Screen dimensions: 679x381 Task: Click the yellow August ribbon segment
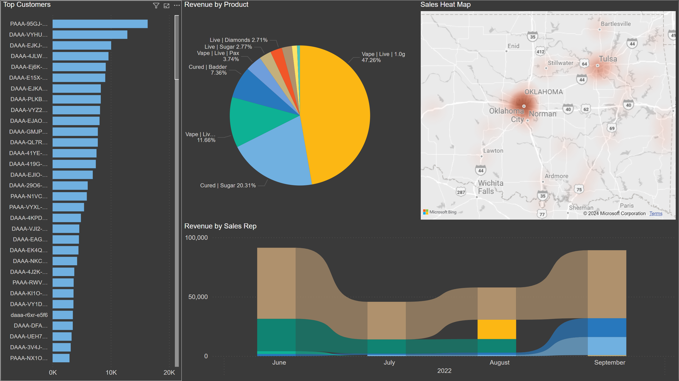(496, 329)
